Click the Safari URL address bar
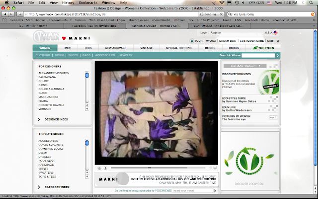This screenshot has height=199, width=318. [x=111, y=14]
